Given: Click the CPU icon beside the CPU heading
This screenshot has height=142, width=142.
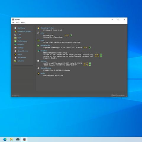Looking at the screenshot, I should click(x=38, y=33).
